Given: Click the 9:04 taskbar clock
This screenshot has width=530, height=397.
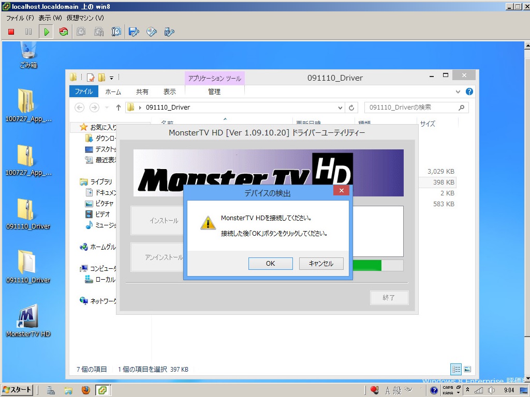Looking at the screenshot, I should (509, 390).
